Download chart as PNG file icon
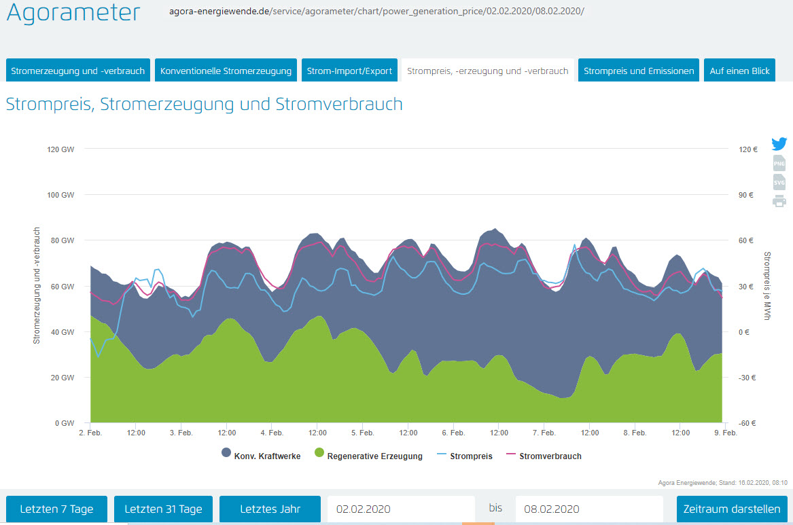The width and height of the screenshot is (793, 525). tap(779, 163)
